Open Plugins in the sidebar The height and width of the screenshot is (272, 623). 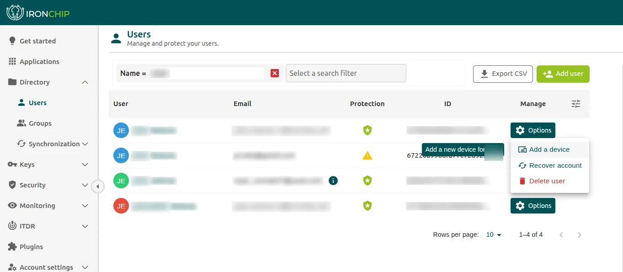26,247
